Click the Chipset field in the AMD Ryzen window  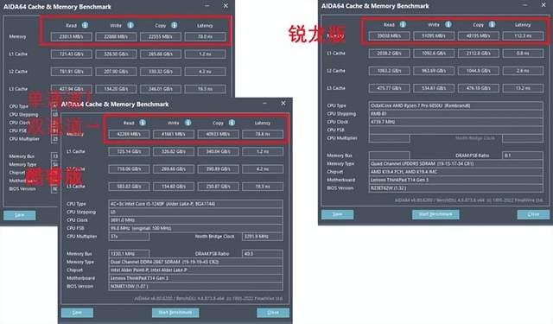[456, 172]
